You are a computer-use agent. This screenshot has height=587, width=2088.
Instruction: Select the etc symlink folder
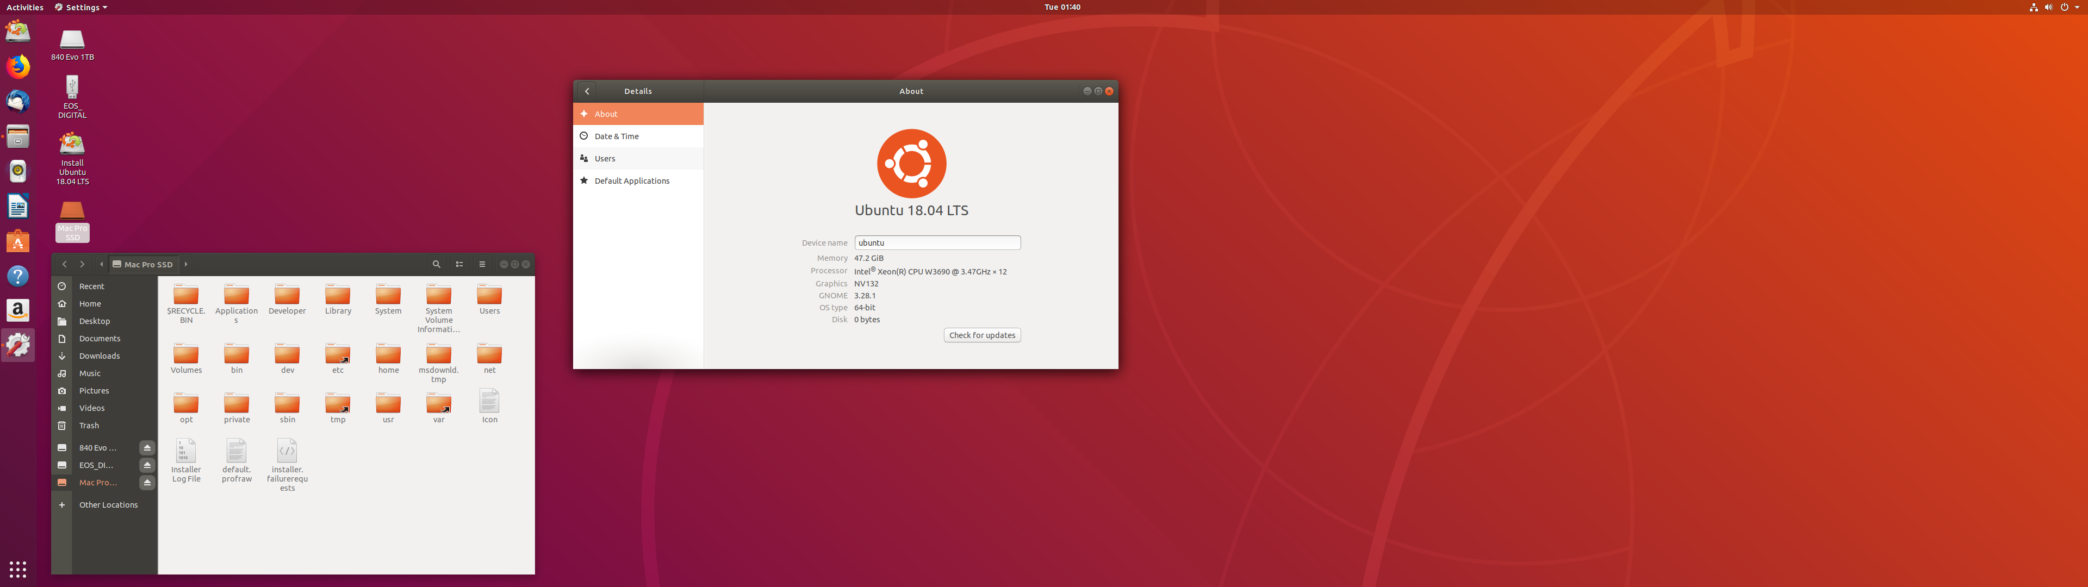pos(338,358)
